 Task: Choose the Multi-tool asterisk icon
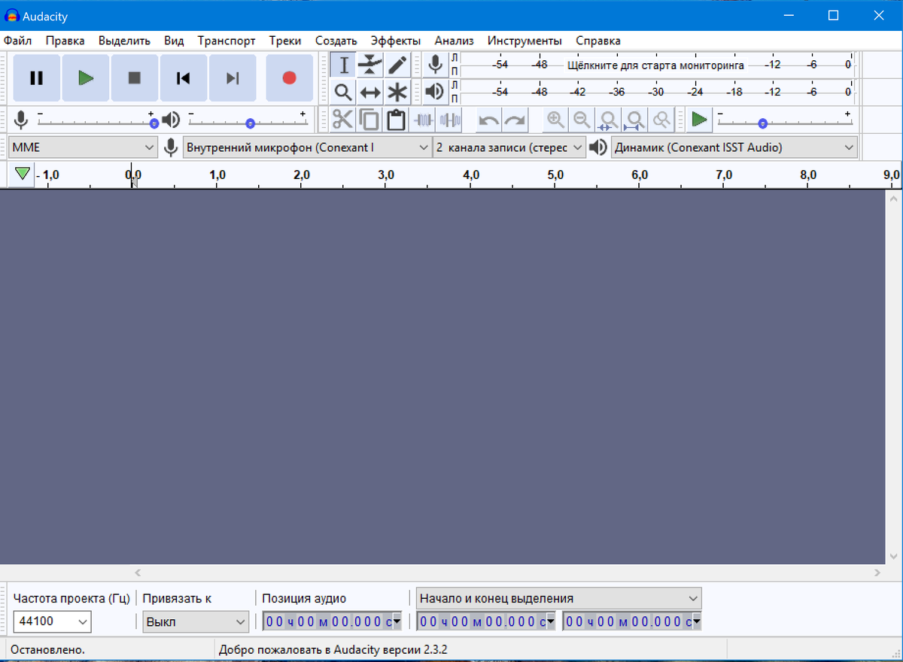397,93
